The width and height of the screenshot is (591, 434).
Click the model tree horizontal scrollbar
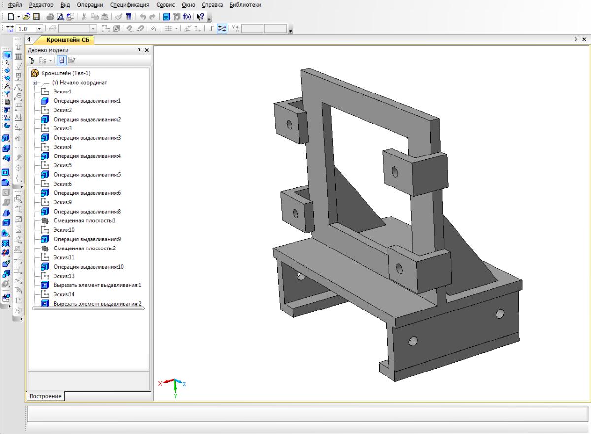tap(87, 309)
